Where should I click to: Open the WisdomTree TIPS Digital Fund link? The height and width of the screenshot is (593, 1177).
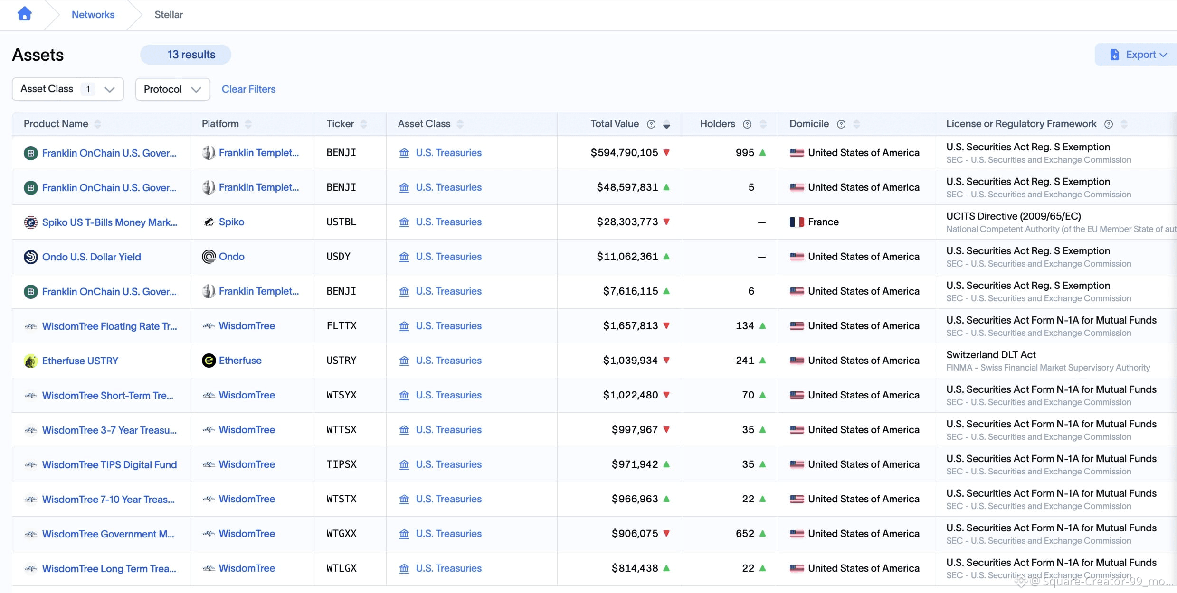point(109,465)
